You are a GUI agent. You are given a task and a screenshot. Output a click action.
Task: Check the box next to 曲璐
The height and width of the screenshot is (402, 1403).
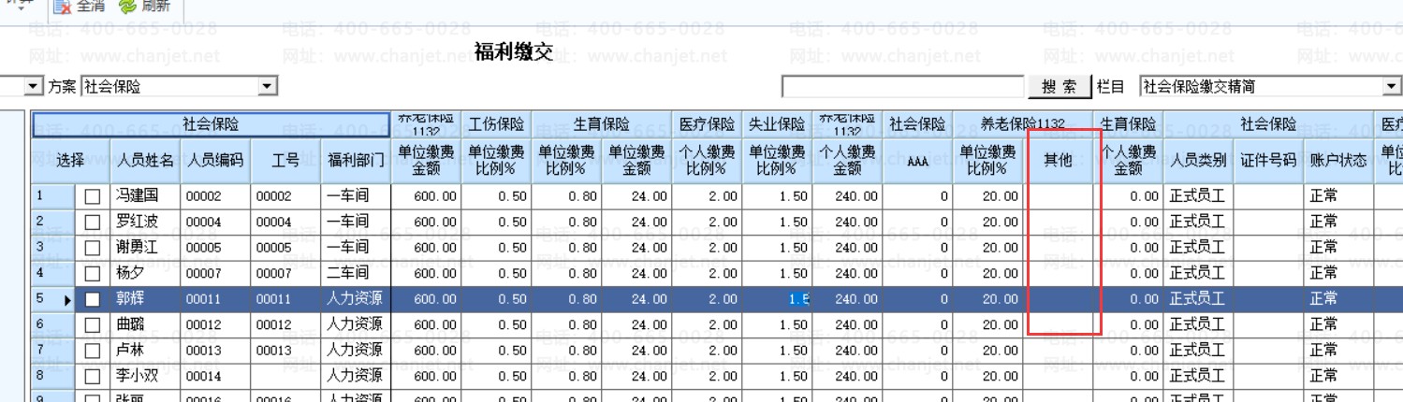[x=92, y=325]
